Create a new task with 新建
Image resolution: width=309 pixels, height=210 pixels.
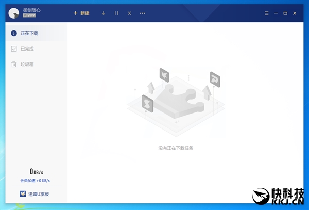click(81, 13)
